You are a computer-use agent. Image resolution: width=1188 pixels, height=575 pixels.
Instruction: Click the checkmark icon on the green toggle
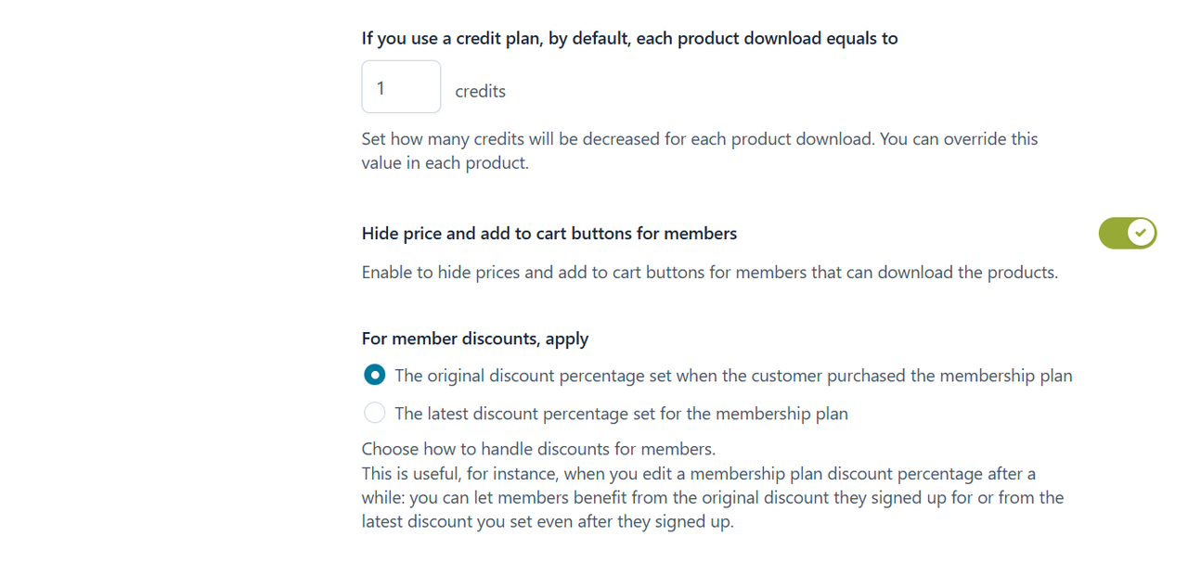pyautogui.click(x=1142, y=234)
